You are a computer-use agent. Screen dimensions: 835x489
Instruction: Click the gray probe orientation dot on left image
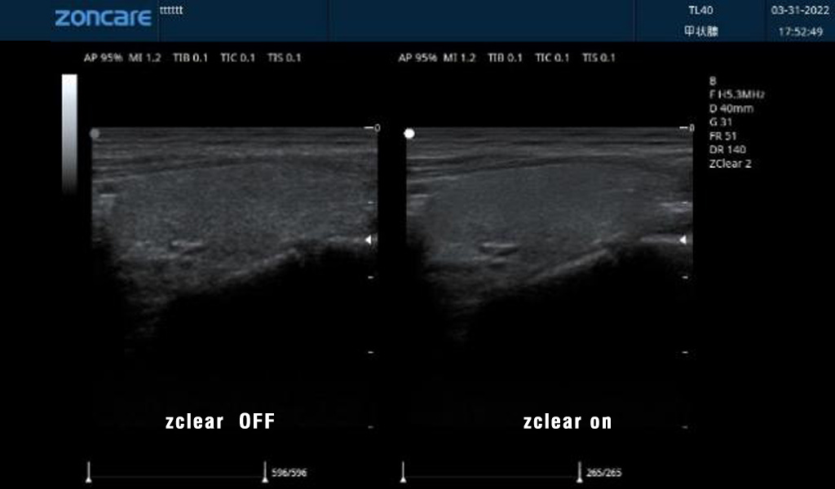[x=95, y=133]
